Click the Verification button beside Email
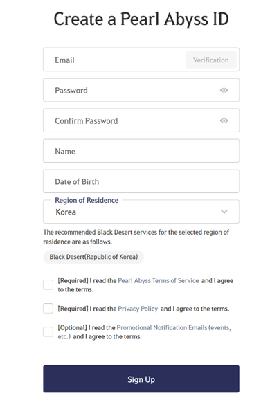Screen dimensions: 279x416 pos(210,60)
